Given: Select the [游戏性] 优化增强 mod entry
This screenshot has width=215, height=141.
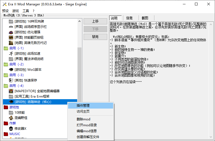Looking at the screenshot, I should pos(27,32).
